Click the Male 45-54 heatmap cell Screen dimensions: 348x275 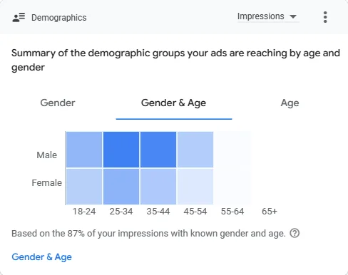click(195, 150)
